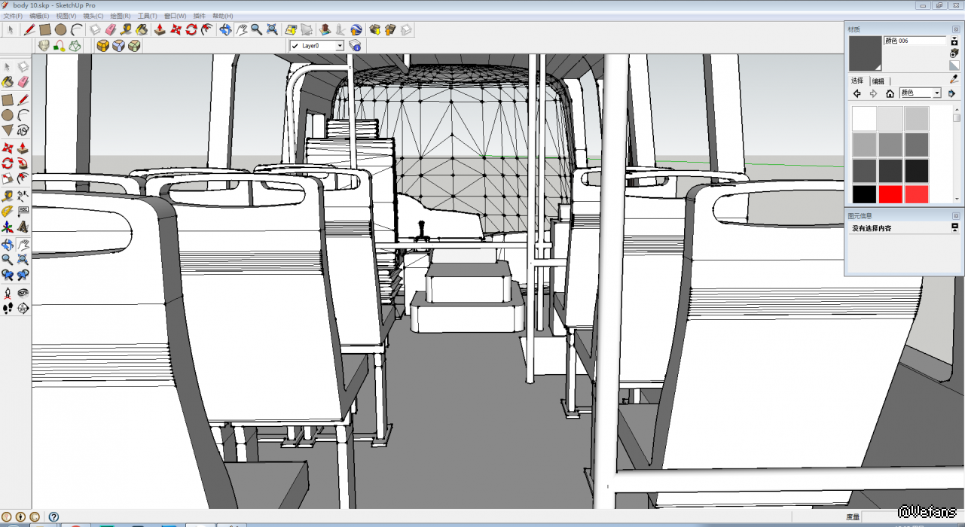
Task: Click the back arrow in materials browser
Action: click(857, 93)
